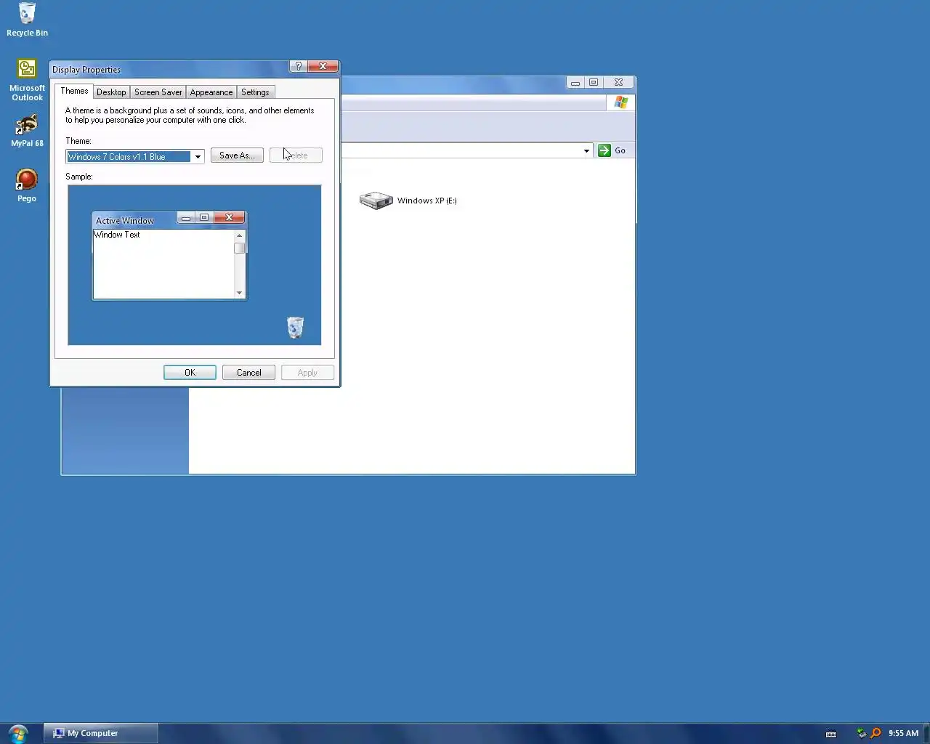Click the OK button
Viewport: 930px width, 744px height.
(190, 373)
